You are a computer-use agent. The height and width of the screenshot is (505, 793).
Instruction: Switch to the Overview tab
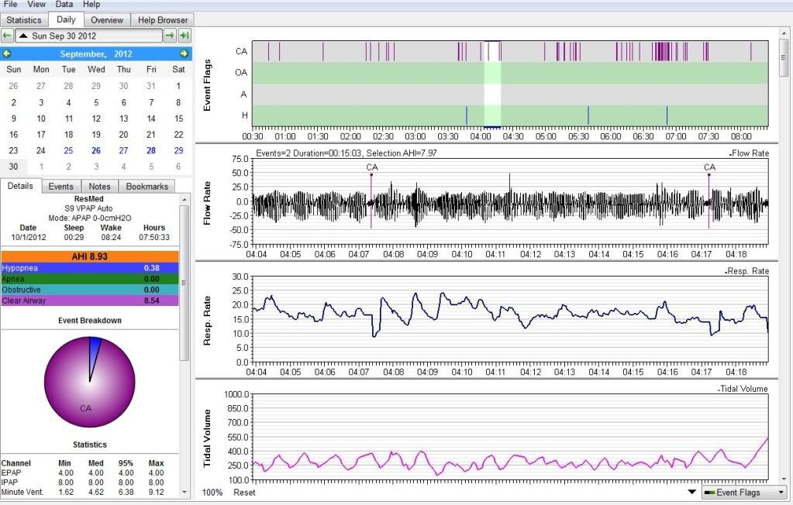click(x=107, y=20)
